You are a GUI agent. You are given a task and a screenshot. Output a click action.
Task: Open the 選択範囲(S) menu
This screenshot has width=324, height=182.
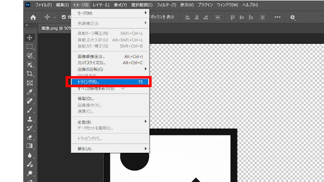(142, 5)
